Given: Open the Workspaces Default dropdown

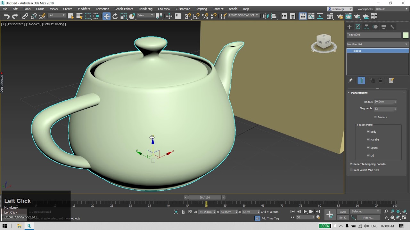Looking at the screenshot, I should coord(392,9).
